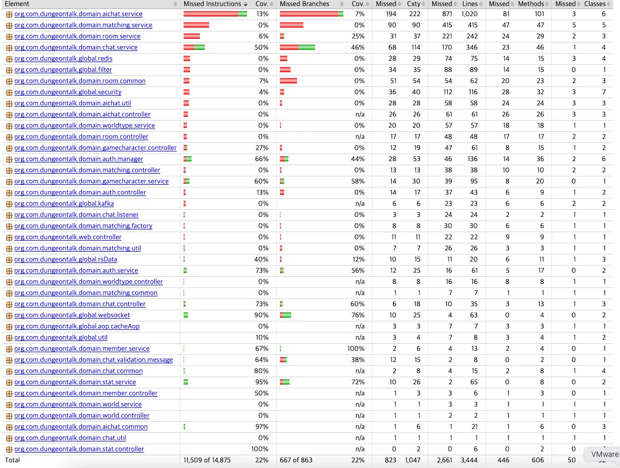The height and width of the screenshot is (468, 620).
Task: Click package icon beside aichat.util row
Action: [9, 104]
